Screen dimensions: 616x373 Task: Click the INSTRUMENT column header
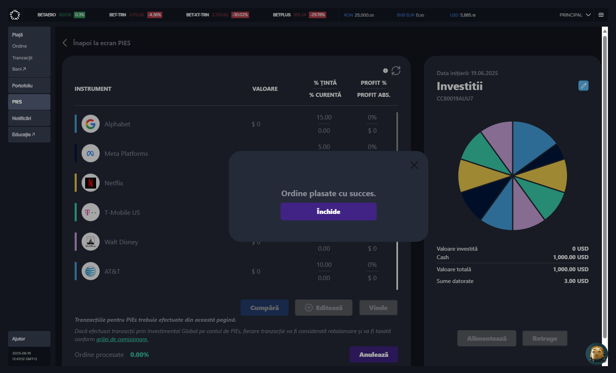[93, 89]
